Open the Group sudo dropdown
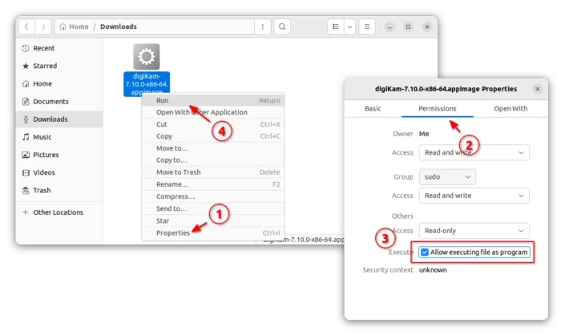561x335 pixels. point(447,177)
